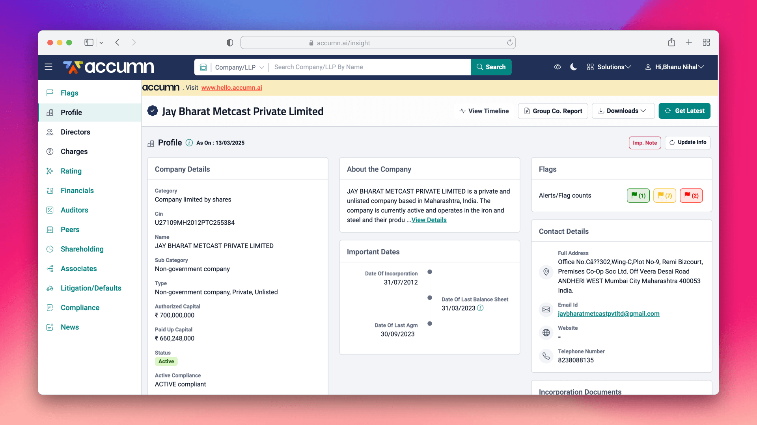Open the Group Co. Report
This screenshot has height=425, width=757.
(553, 111)
